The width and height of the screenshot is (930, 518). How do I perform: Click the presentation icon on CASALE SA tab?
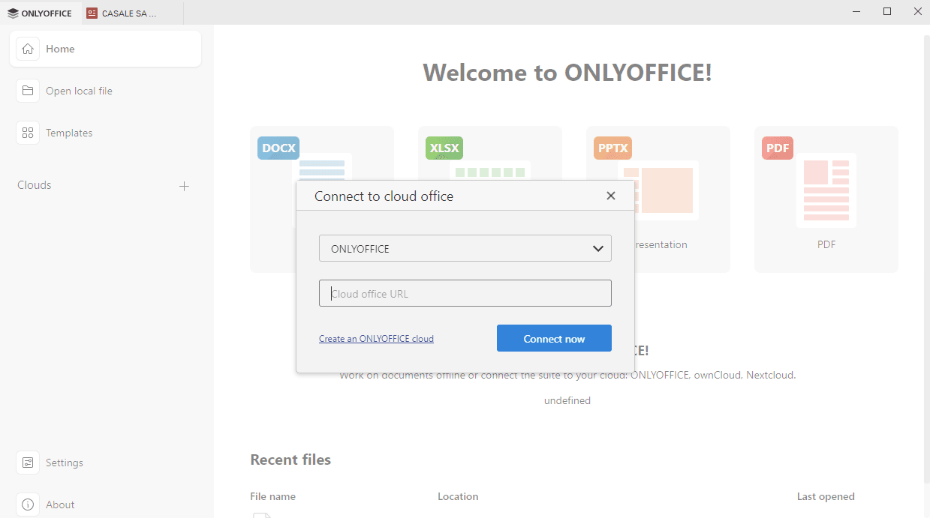click(92, 13)
